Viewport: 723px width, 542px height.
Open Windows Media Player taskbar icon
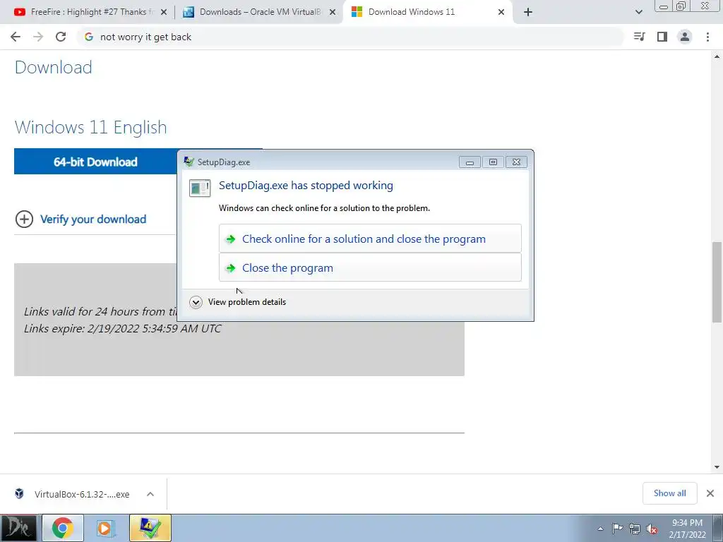tap(104, 528)
